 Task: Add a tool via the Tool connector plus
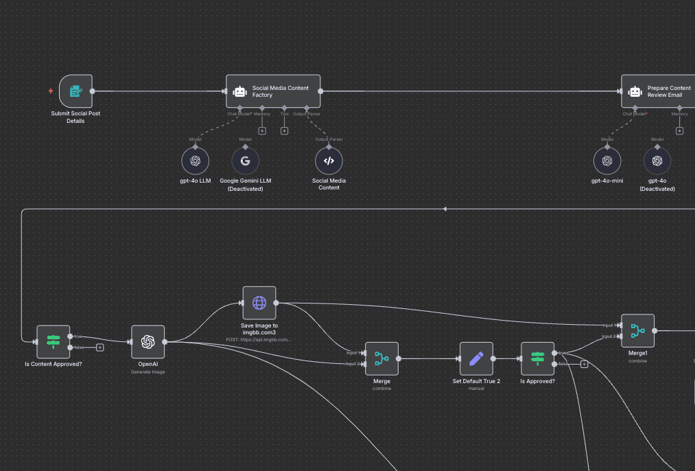pyautogui.click(x=284, y=130)
